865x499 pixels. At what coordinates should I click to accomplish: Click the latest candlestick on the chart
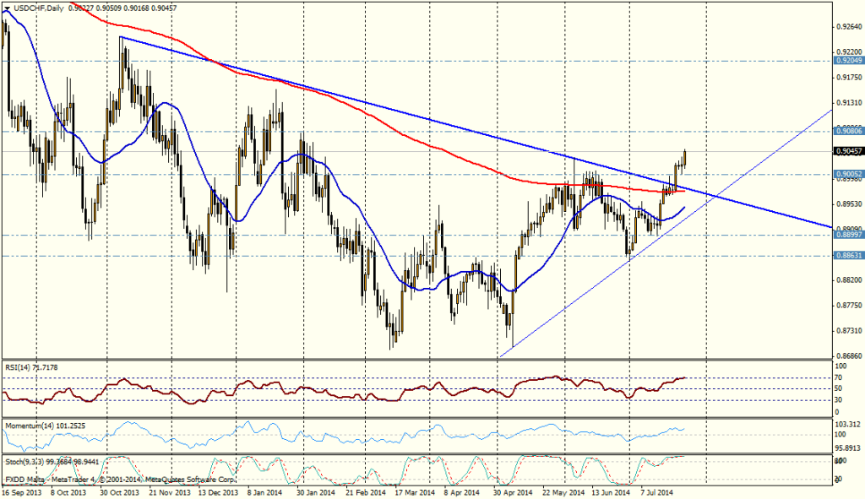coord(684,157)
